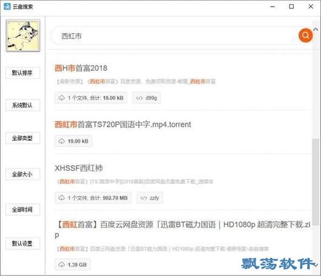Click the 1 个文件, 合计: 19.00 kB badge
Image resolution: width=321 pixels, height=276 pixels.
click(91, 98)
